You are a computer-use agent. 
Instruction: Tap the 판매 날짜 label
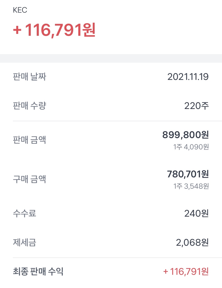point(29,77)
